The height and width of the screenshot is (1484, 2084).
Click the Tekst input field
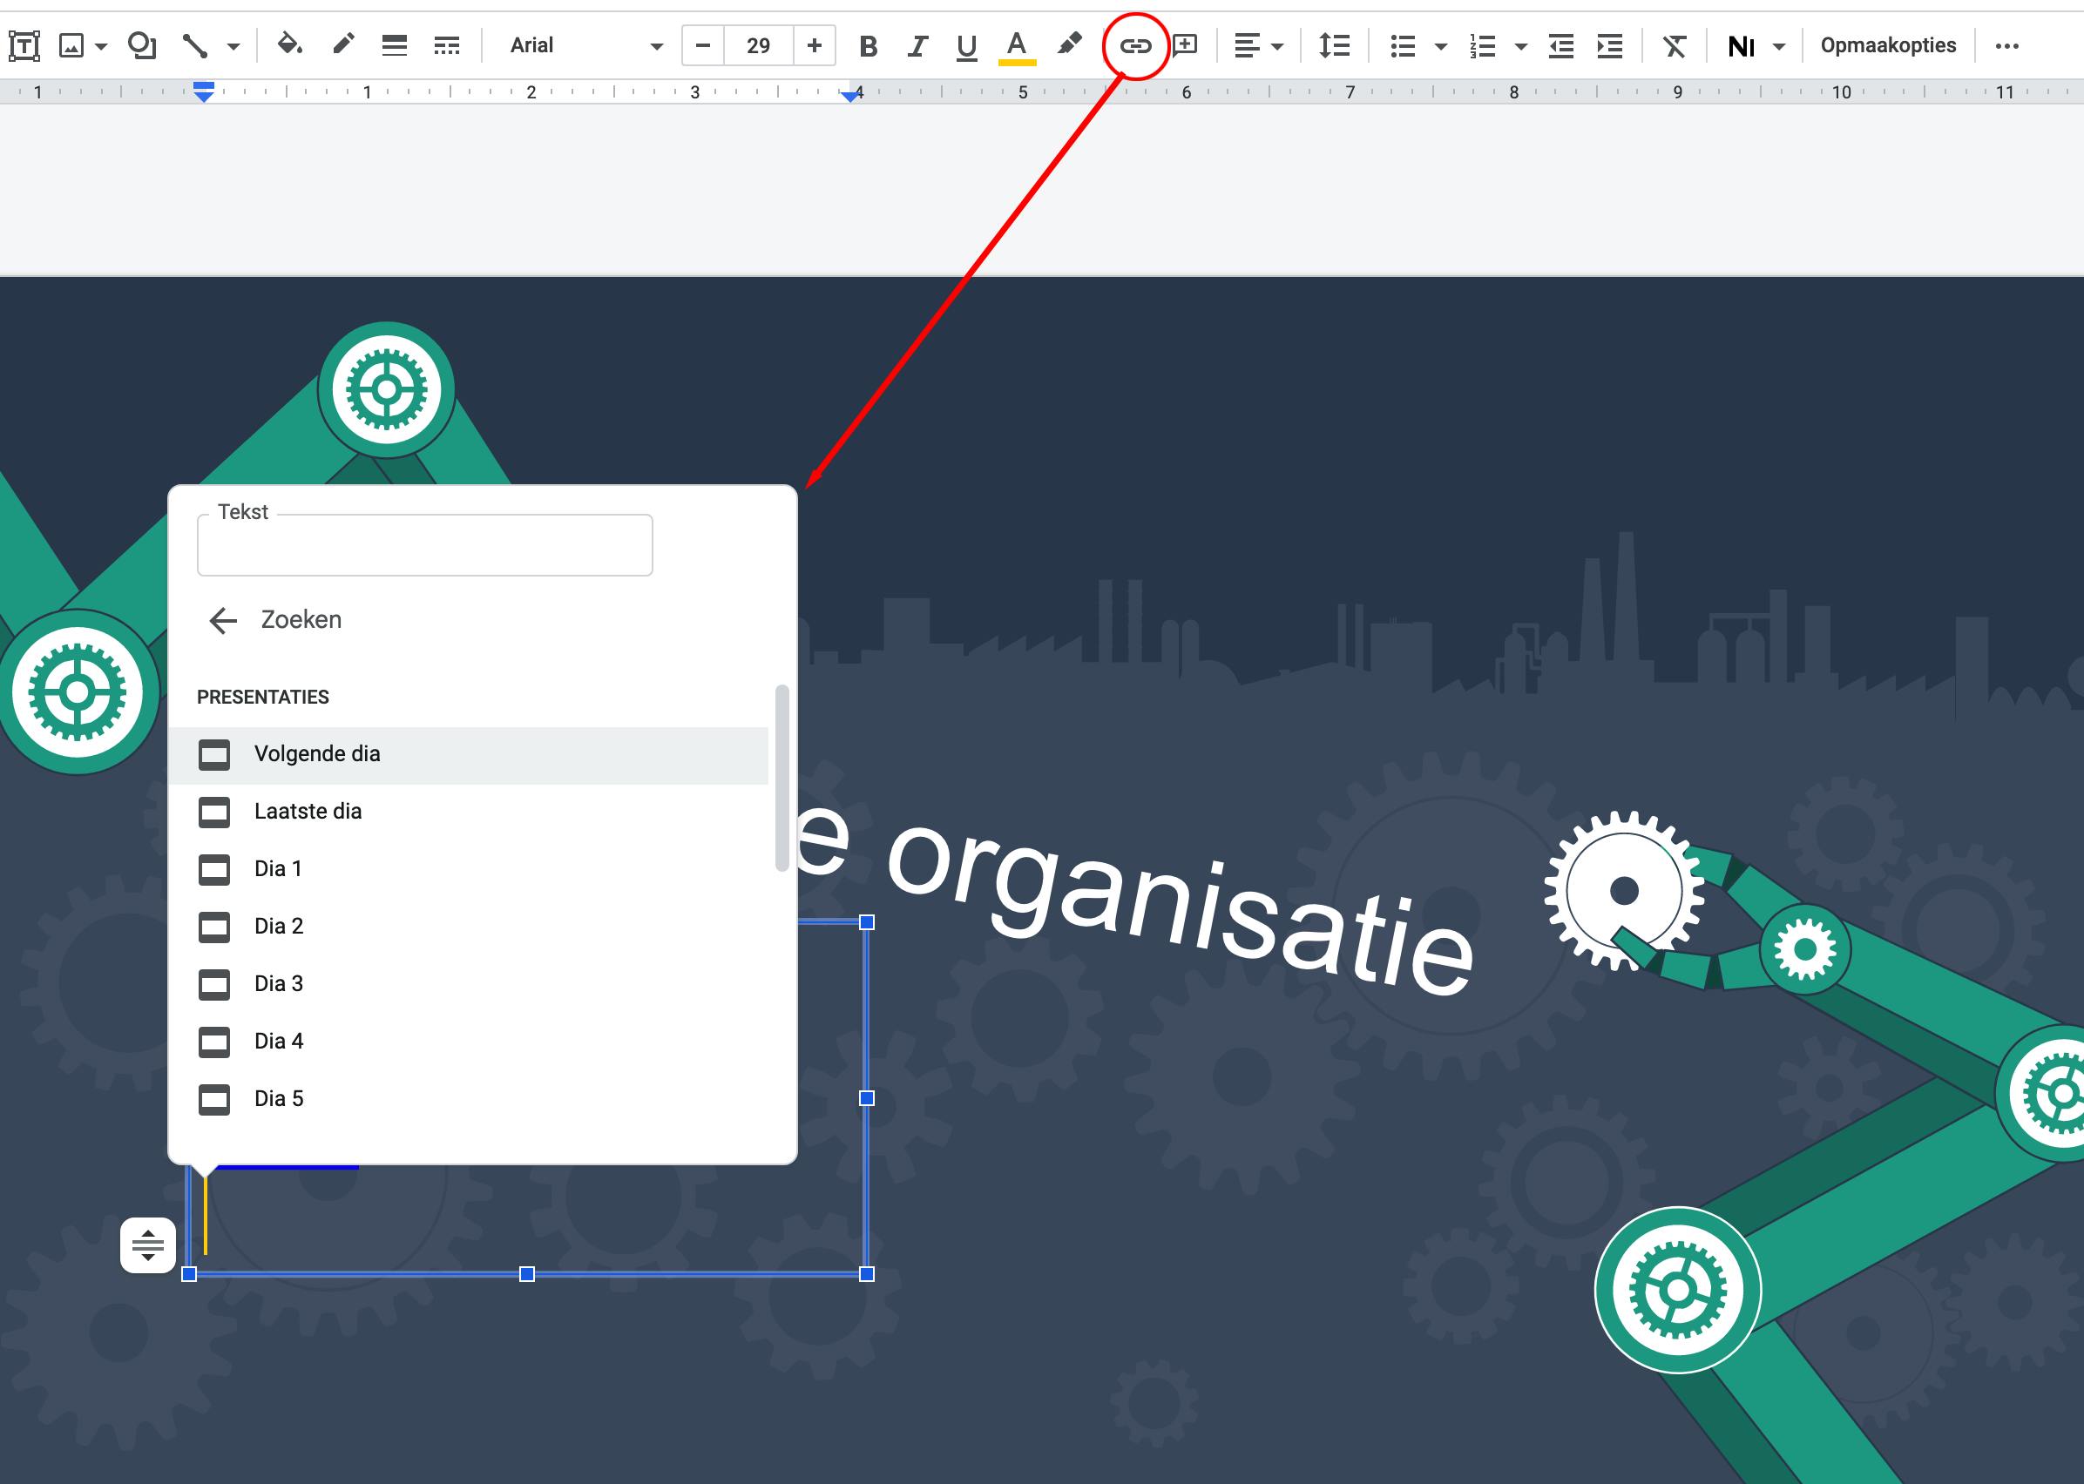424,546
